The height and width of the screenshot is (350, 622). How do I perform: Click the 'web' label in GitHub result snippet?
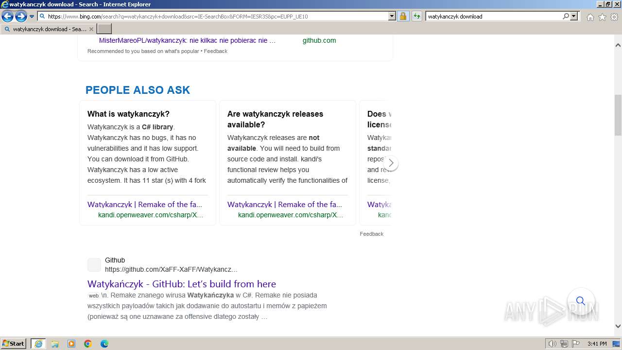pos(93,296)
